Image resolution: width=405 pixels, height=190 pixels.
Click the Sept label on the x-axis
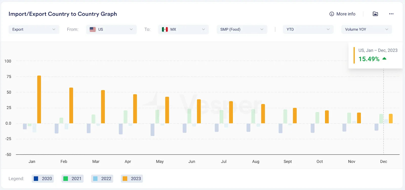pos(288,161)
